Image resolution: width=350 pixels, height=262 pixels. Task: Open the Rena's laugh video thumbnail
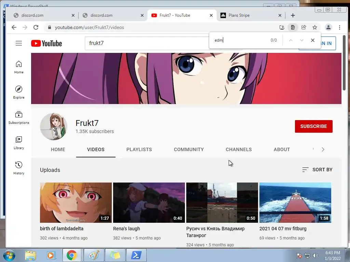pyautogui.click(x=149, y=203)
